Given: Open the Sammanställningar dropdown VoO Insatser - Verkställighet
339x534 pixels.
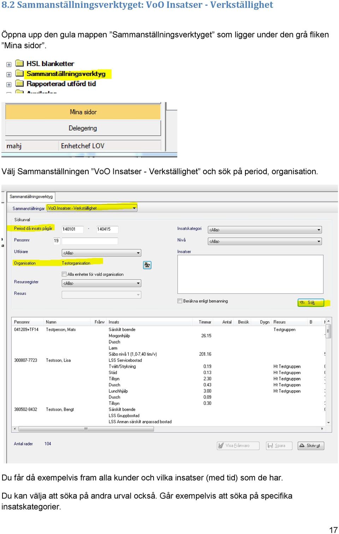Looking at the screenshot, I should [92, 208].
